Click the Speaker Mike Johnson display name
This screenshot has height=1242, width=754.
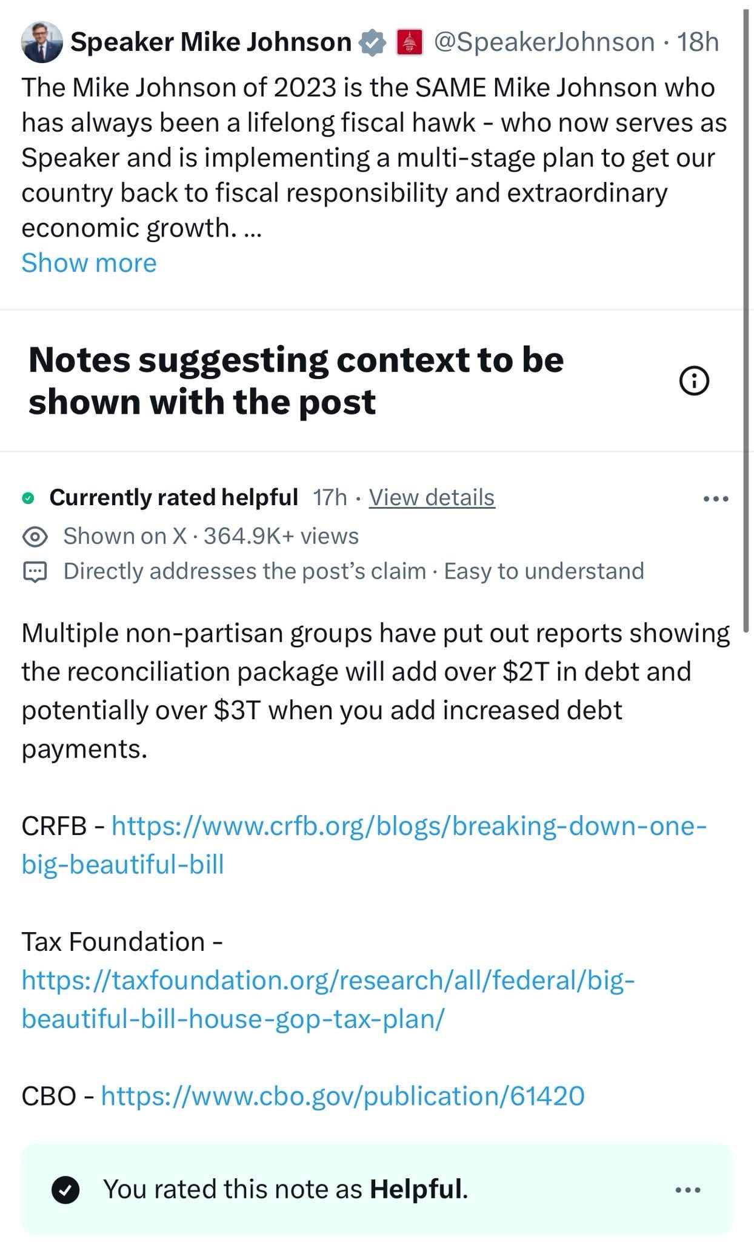pos(211,42)
